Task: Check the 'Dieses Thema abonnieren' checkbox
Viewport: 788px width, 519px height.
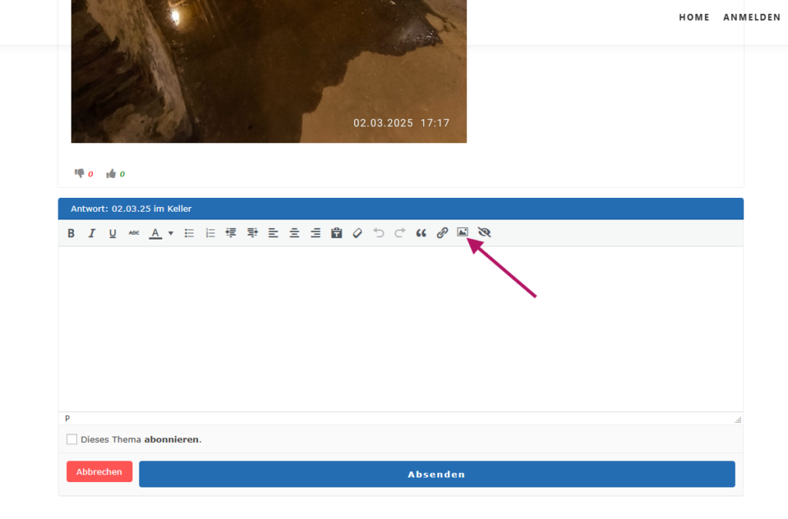Action: pyautogui.click(x=72, y=440)
